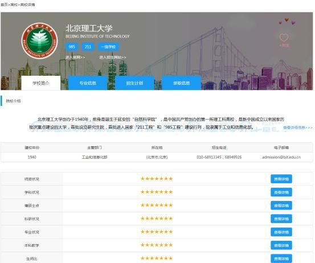Click the 专业状况 row label

coord(32,232)
